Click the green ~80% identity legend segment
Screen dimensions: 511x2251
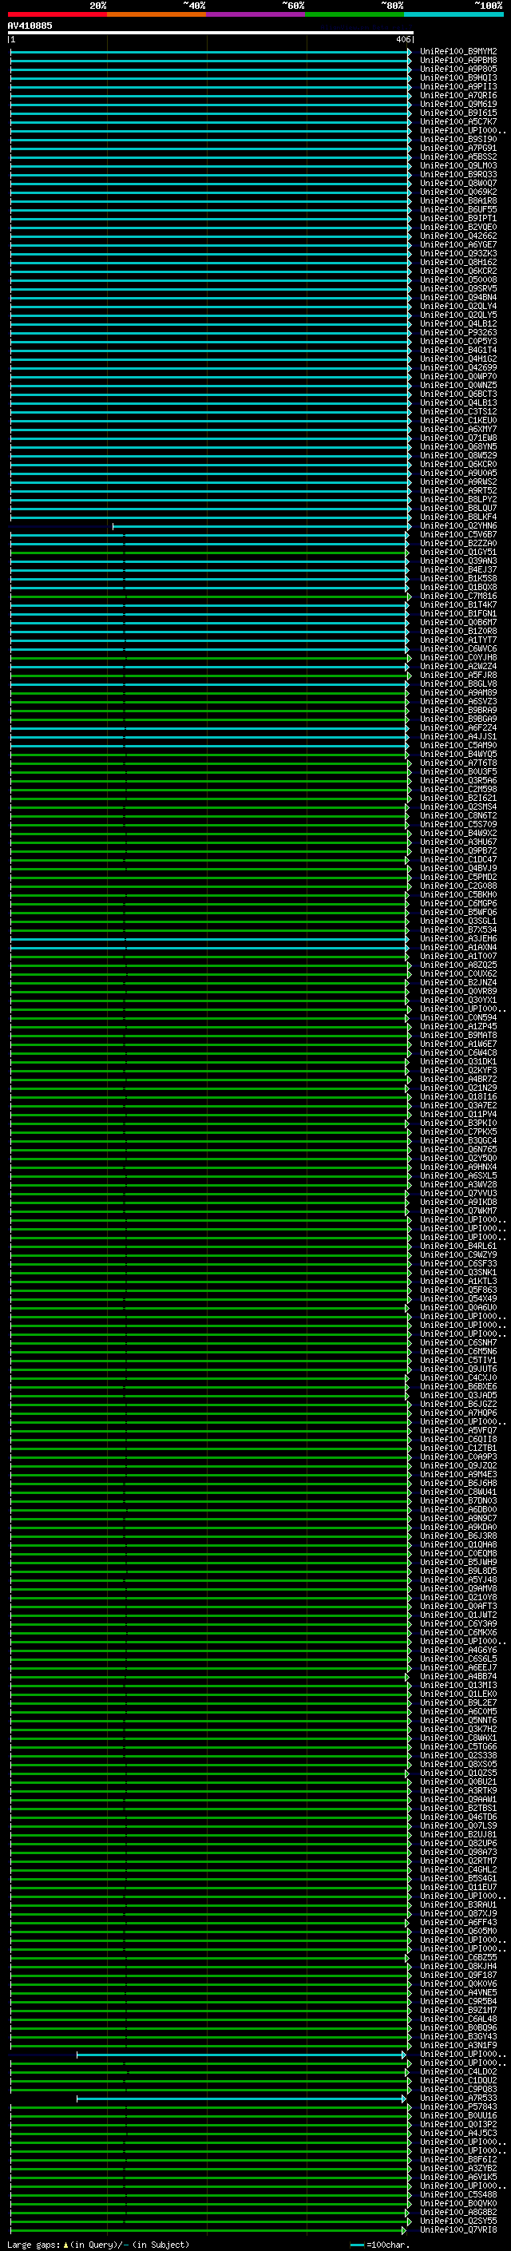click(x=355, y=14)
